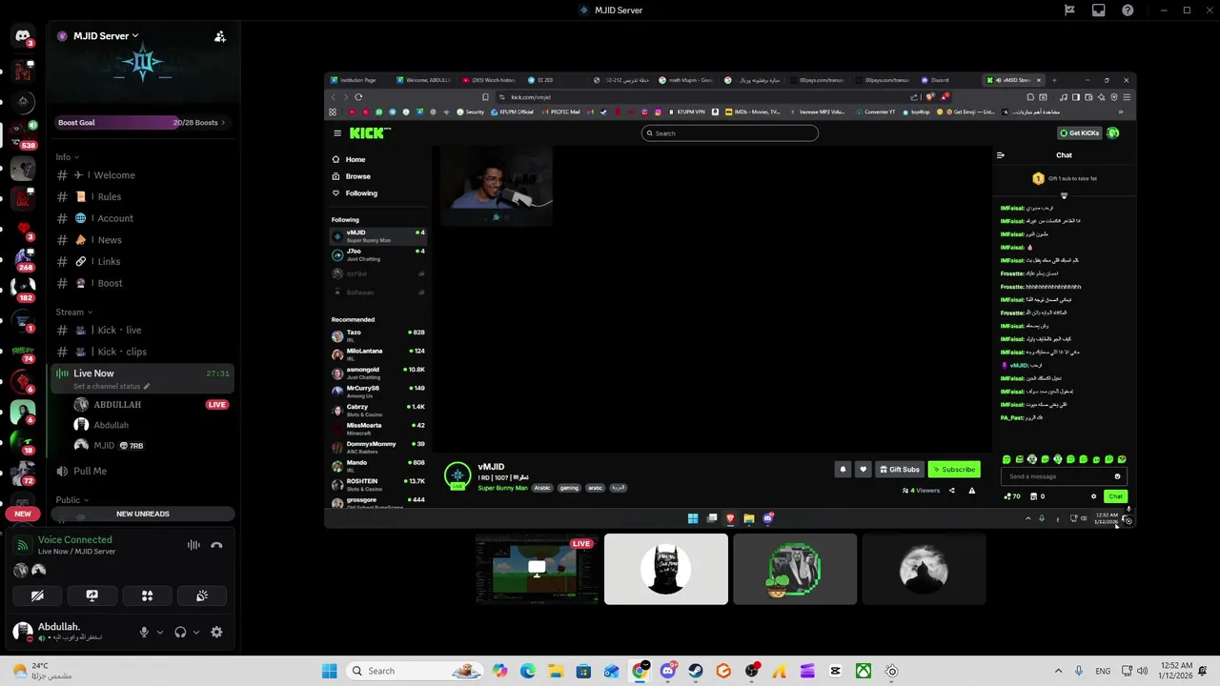Open the Welcome channel
Screen dimensions: 1220x686
pyautogui.click(x=143, y=175)
